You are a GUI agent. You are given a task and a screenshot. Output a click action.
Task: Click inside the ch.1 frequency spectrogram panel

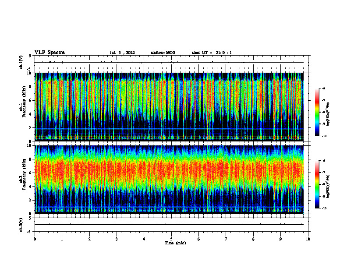[x=169, y=107]
